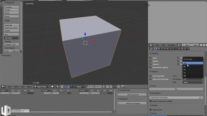Click the Smooth shading button

tap(8, 44)
